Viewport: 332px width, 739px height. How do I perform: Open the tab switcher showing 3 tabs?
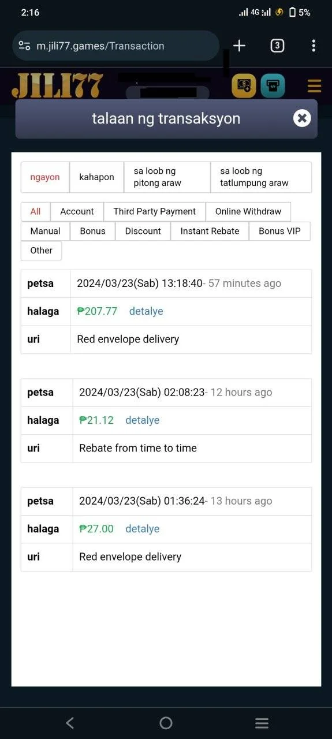(x=277, y=46)
